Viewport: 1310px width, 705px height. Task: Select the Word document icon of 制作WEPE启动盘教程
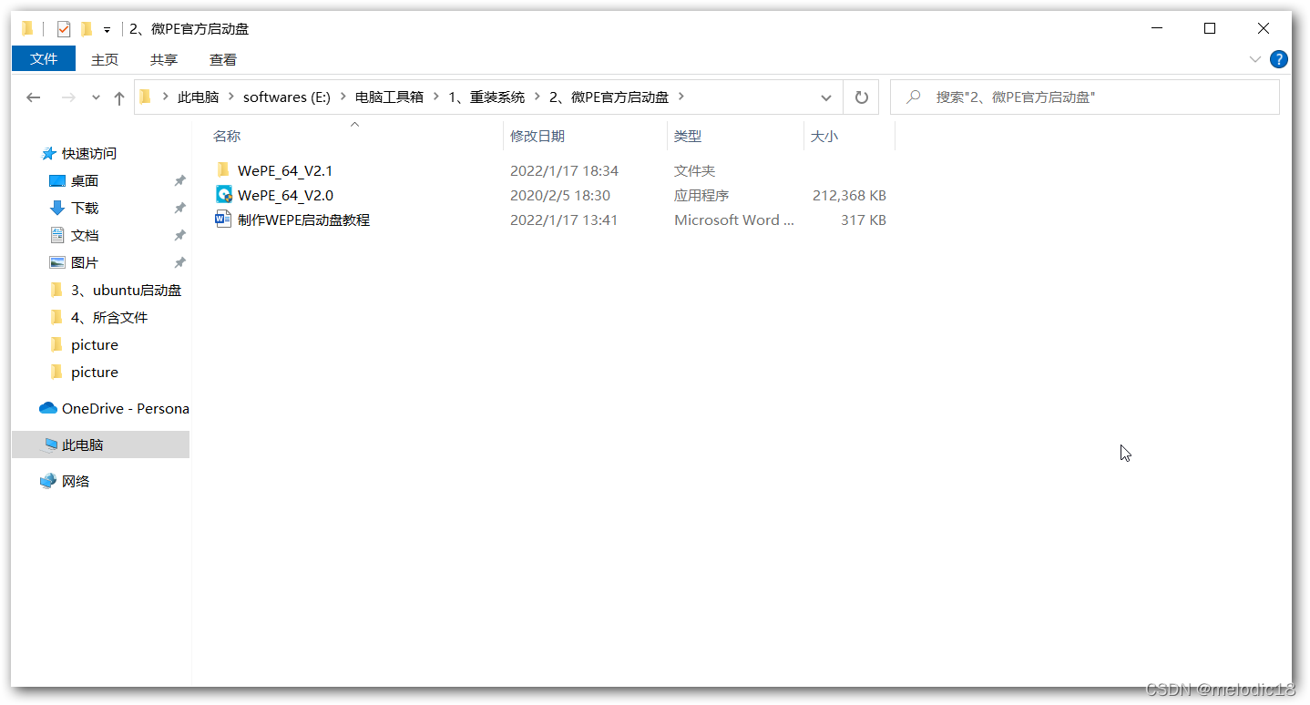tap(224, 219)
